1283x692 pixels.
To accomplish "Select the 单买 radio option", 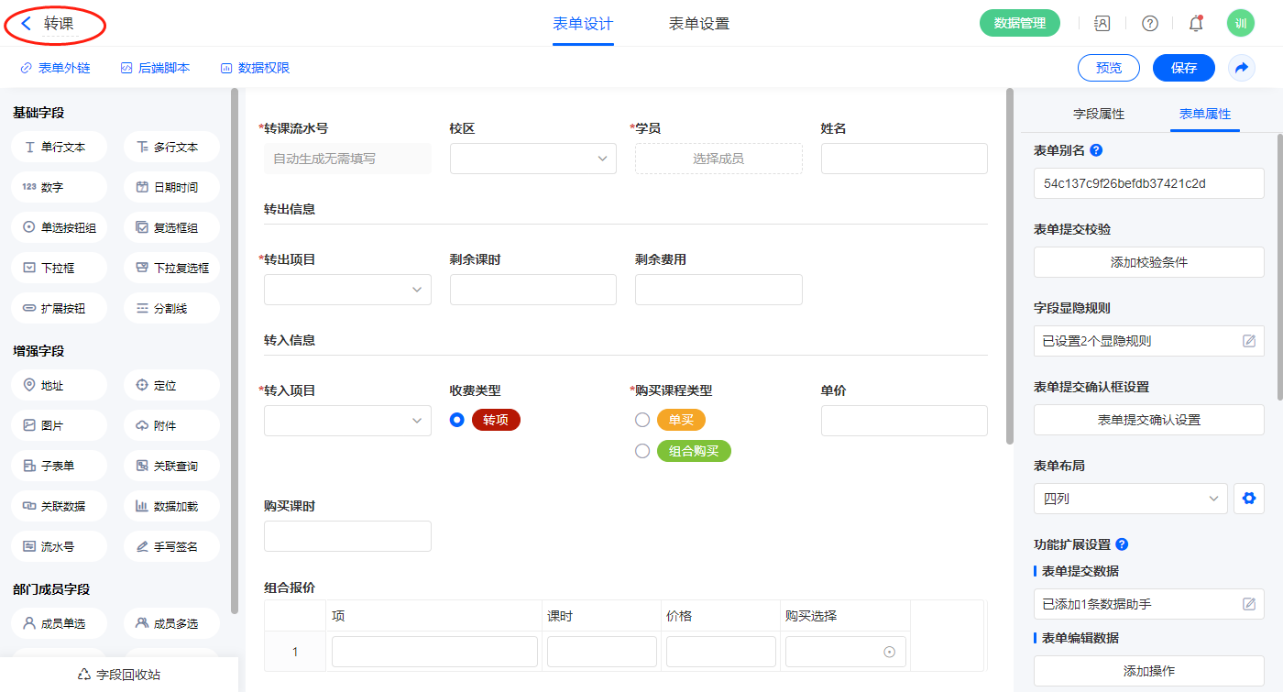I will (642, 420).
